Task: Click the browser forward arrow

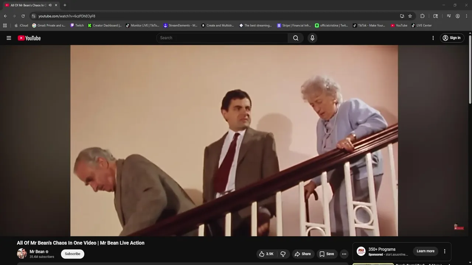Action: click(14, 16)
